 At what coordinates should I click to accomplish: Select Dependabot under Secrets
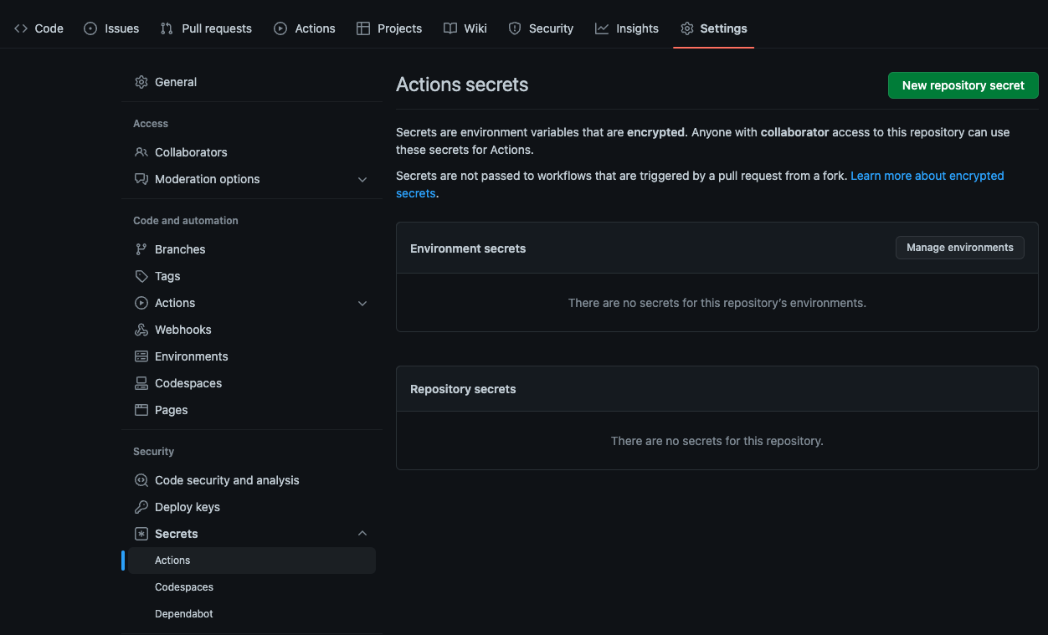251,614
